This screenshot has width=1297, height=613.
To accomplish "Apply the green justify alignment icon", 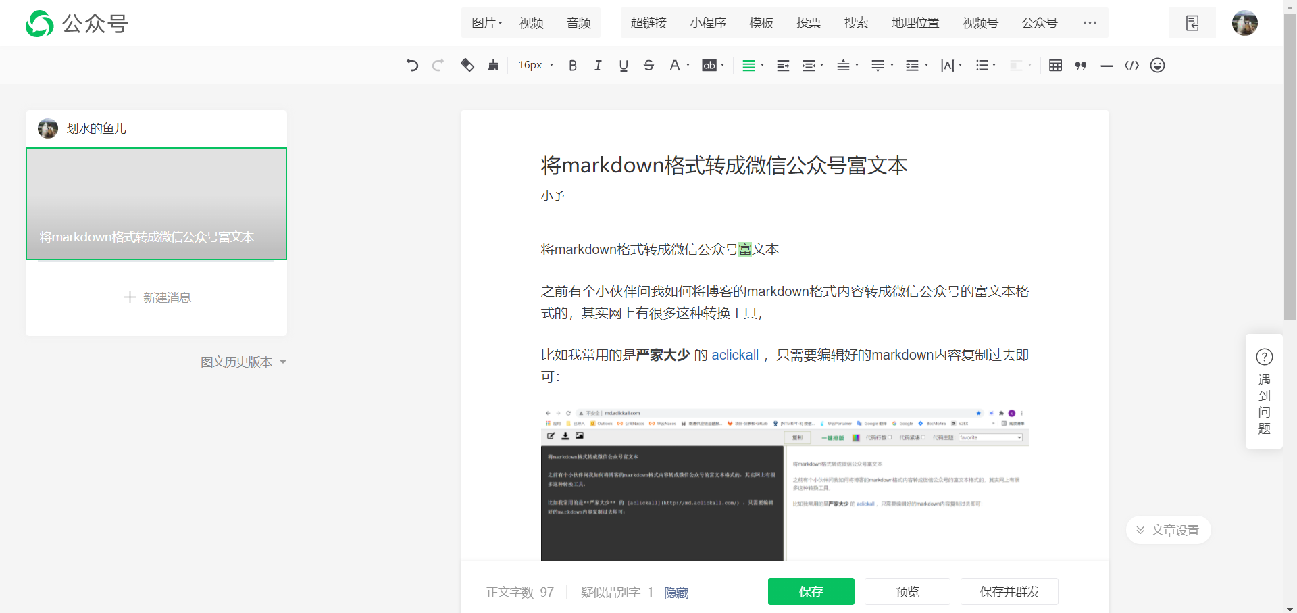I will click(x=748, y=66).
